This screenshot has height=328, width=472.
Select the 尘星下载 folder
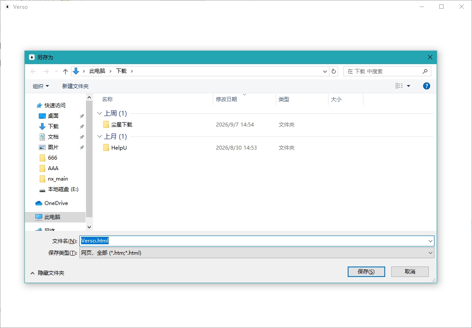tap(122, 125)
